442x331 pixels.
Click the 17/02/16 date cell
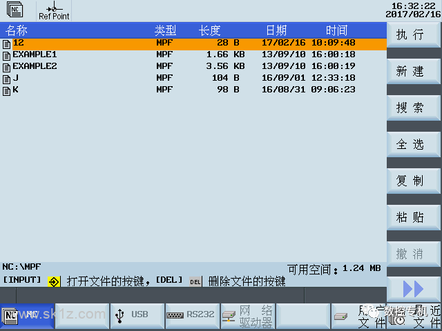(284, 43)
